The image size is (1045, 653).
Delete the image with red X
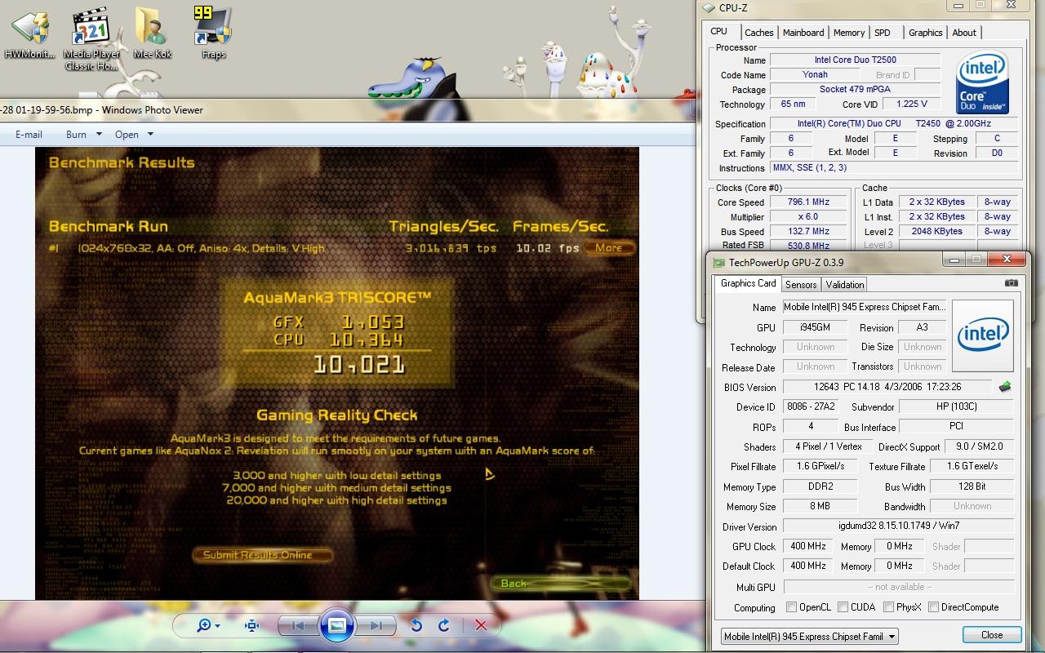[x=481, y=625]
